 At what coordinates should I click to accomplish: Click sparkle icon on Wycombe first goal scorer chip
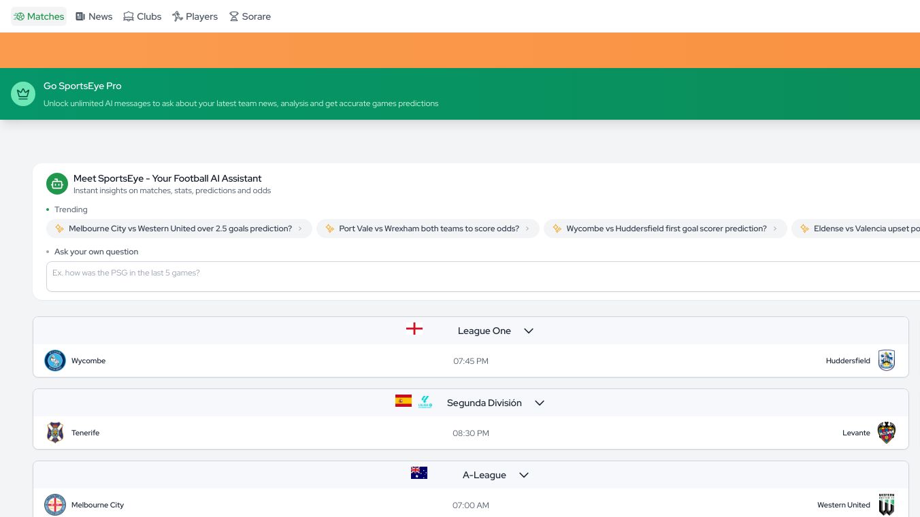click(x=557, y=229)
